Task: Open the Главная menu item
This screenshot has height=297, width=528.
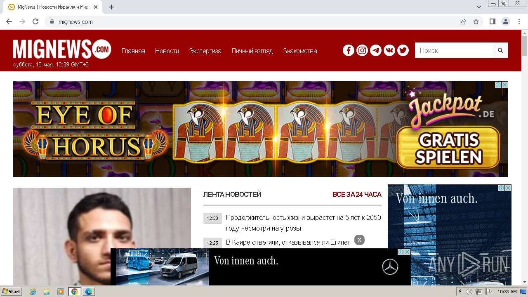Action: (x=133, y=51)
